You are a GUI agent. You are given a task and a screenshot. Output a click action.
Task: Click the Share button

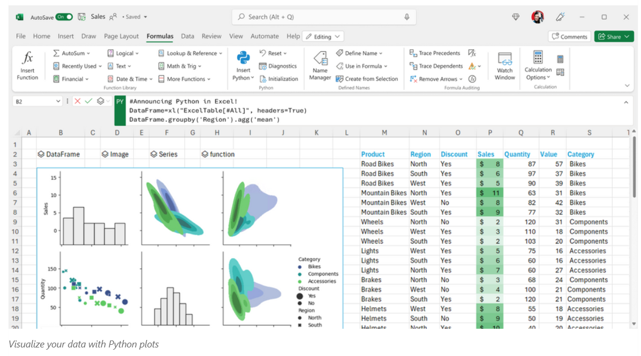[x=614, y=36]
